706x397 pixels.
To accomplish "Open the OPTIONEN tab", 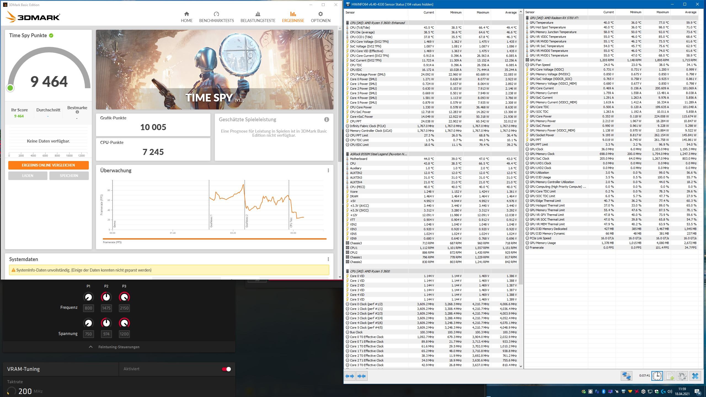I will pos(320,17).
